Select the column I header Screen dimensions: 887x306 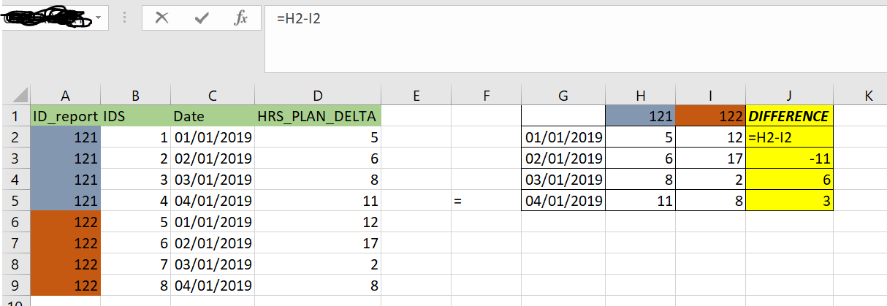point(711,95)
